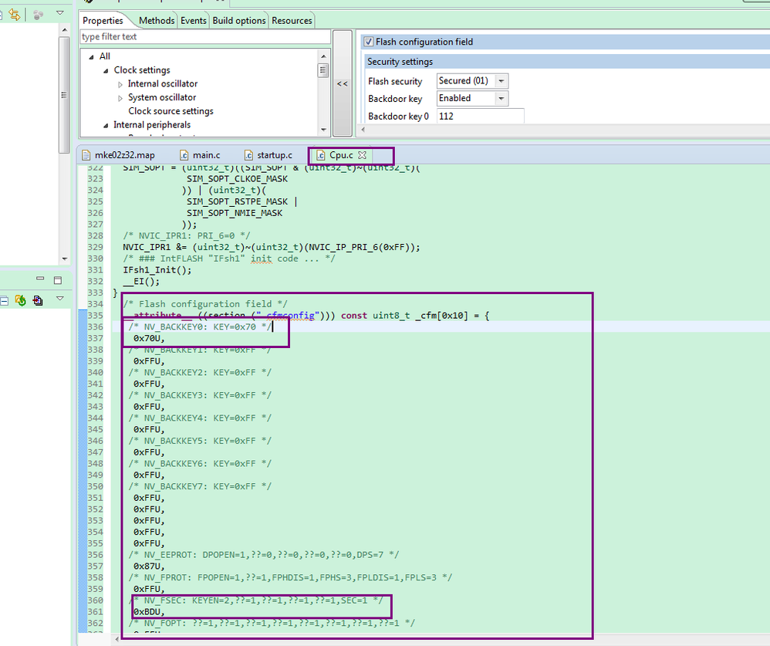Click the properties tree scrollbar thumb
Viewport: 770px width, 646px height.
coord(323,70)
